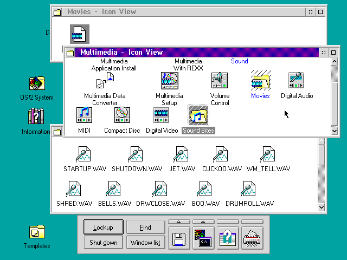
Task: Hide the Multimedia window using its hide button
Action: (324, 53)
